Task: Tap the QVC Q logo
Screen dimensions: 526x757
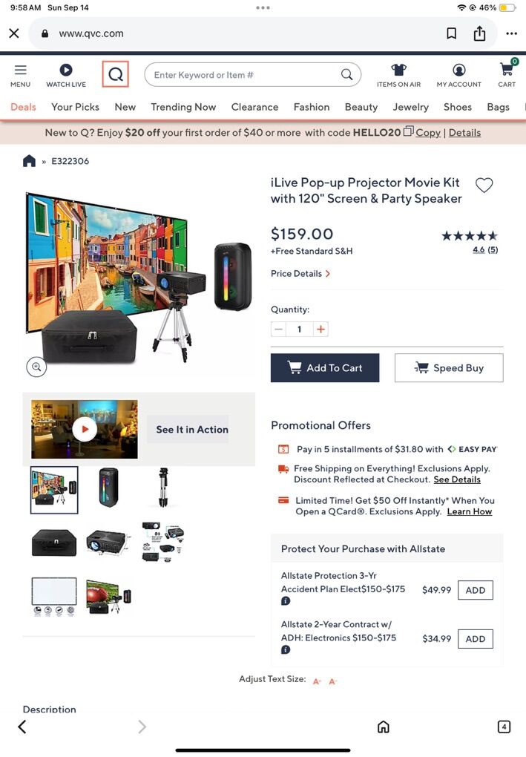Action: (115, 74)
